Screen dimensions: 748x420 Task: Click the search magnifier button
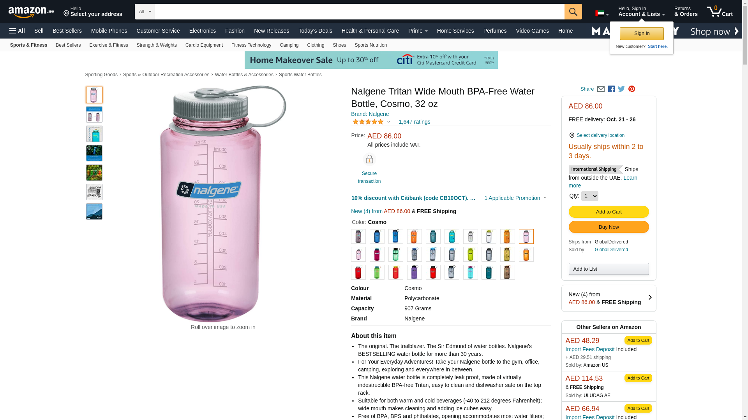tap(573, 12)
